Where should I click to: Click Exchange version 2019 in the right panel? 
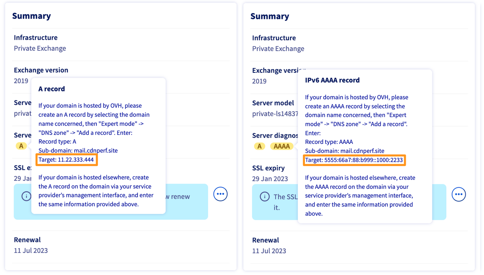pyautogui.click(x=259, y=81)
